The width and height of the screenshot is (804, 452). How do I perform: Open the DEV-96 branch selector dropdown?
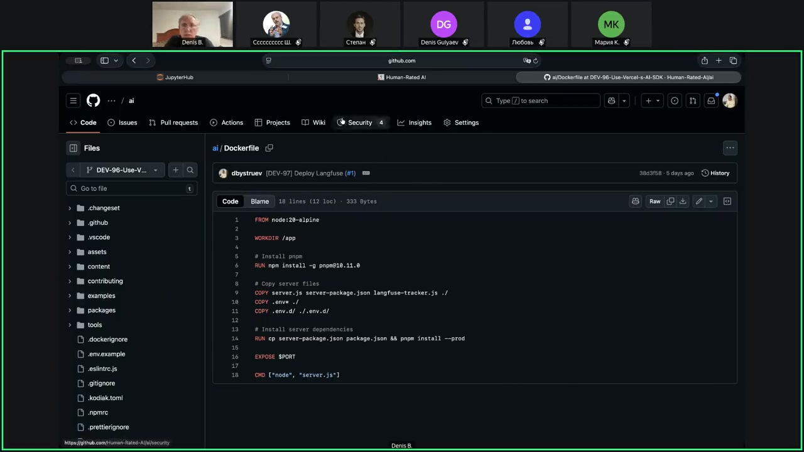coord(122,170)
